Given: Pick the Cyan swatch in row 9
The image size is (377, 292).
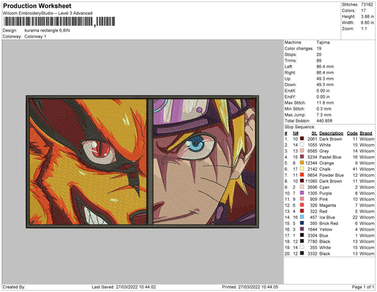Looking at the screenshot, I should click(302, 187).
